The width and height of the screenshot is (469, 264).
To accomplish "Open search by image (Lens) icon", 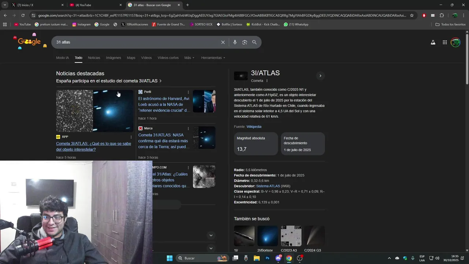I will (x=245, y=42).
